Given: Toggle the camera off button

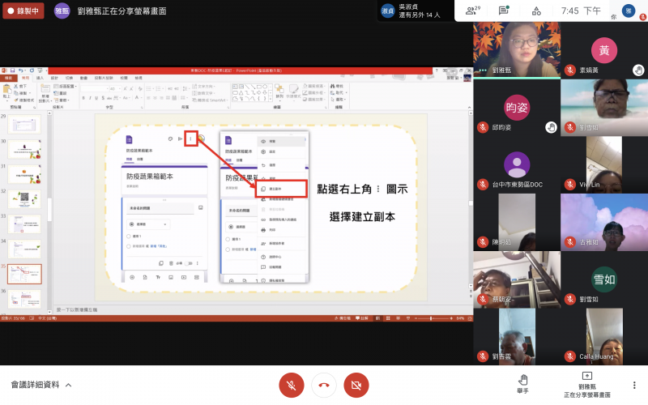Looking at the screenshot, I should tap(356, 386).
